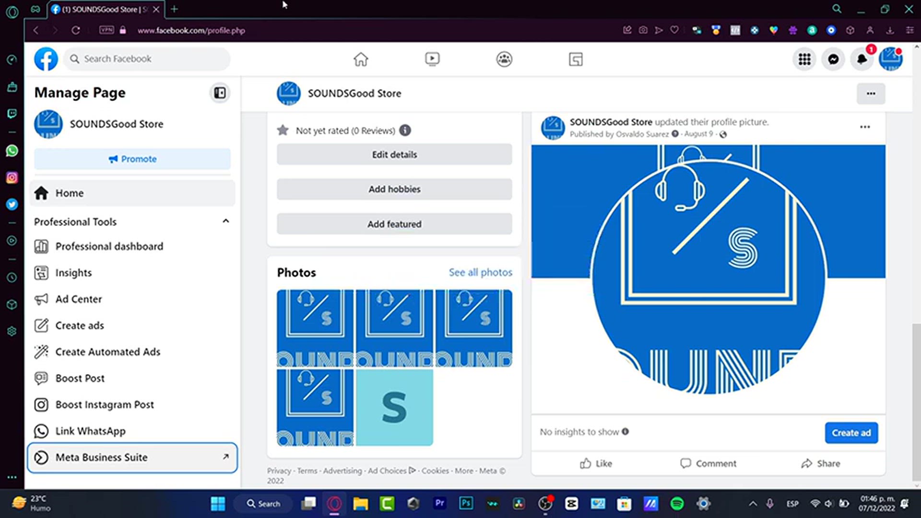
Task: Open the Windows Start button
Action: click(x=218, y=504)
